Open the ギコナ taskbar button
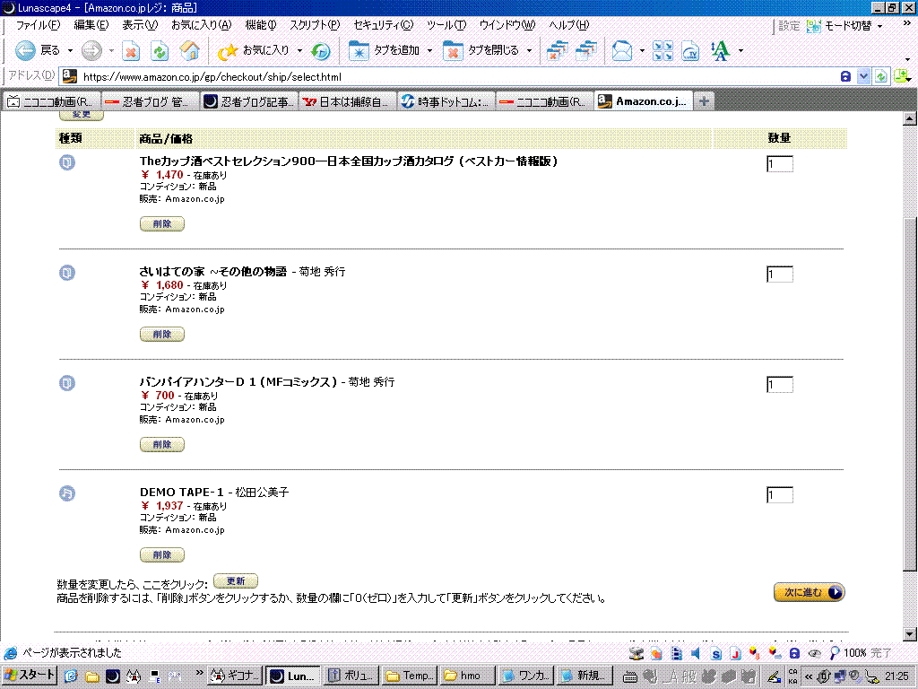Screen dimensions: 918x689 coord(236,676)
